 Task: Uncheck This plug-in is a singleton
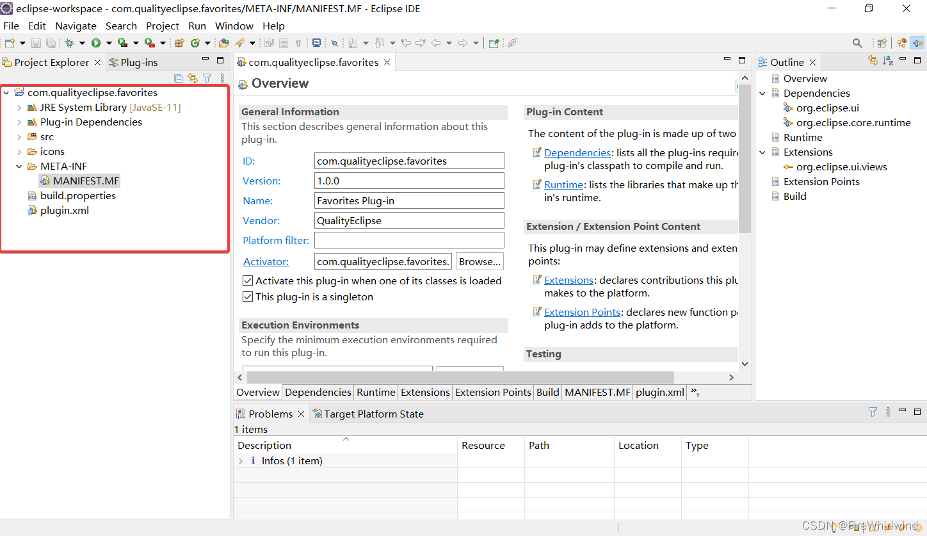[248, 296]
